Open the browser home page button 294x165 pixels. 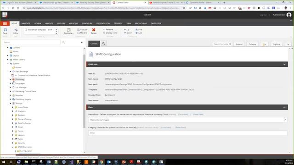[x=18, y=8]
